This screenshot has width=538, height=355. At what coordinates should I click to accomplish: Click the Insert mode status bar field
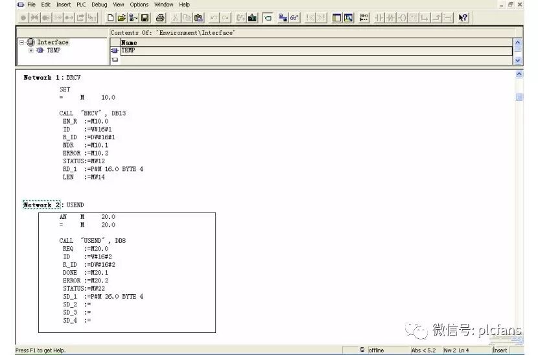[500, 350]
